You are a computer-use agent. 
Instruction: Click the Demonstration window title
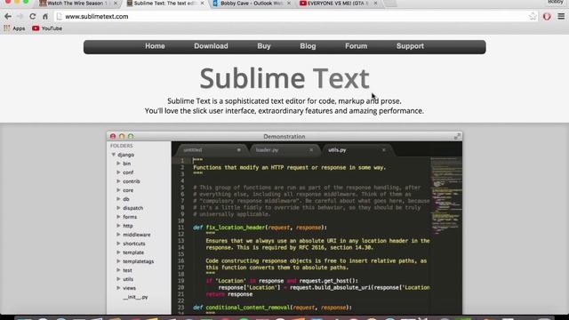pos(284,136)
